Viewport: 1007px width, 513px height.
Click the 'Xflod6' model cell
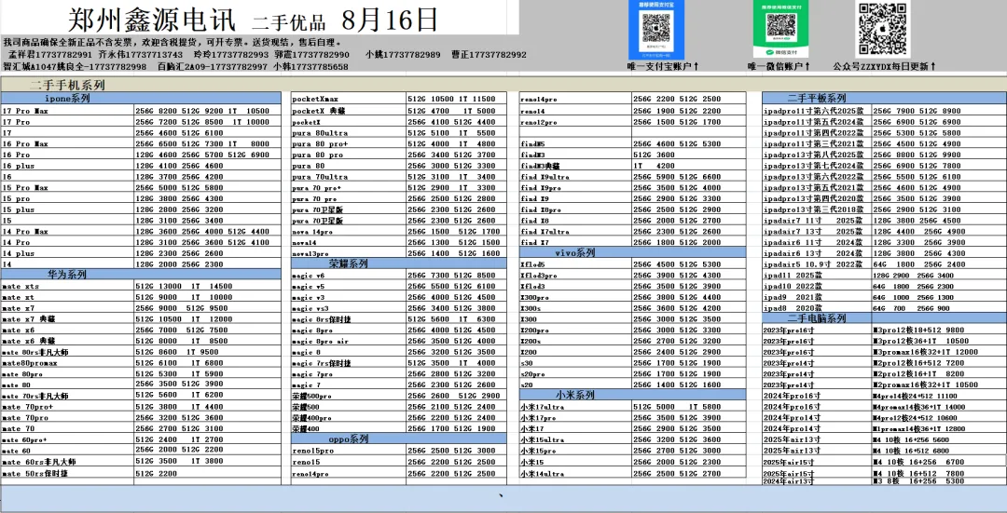click(x=574, y=264)
